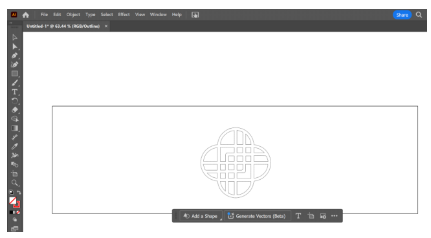Select the Eraser tool
This screenshot has width=431, height=238.
[x=15, y=110]
